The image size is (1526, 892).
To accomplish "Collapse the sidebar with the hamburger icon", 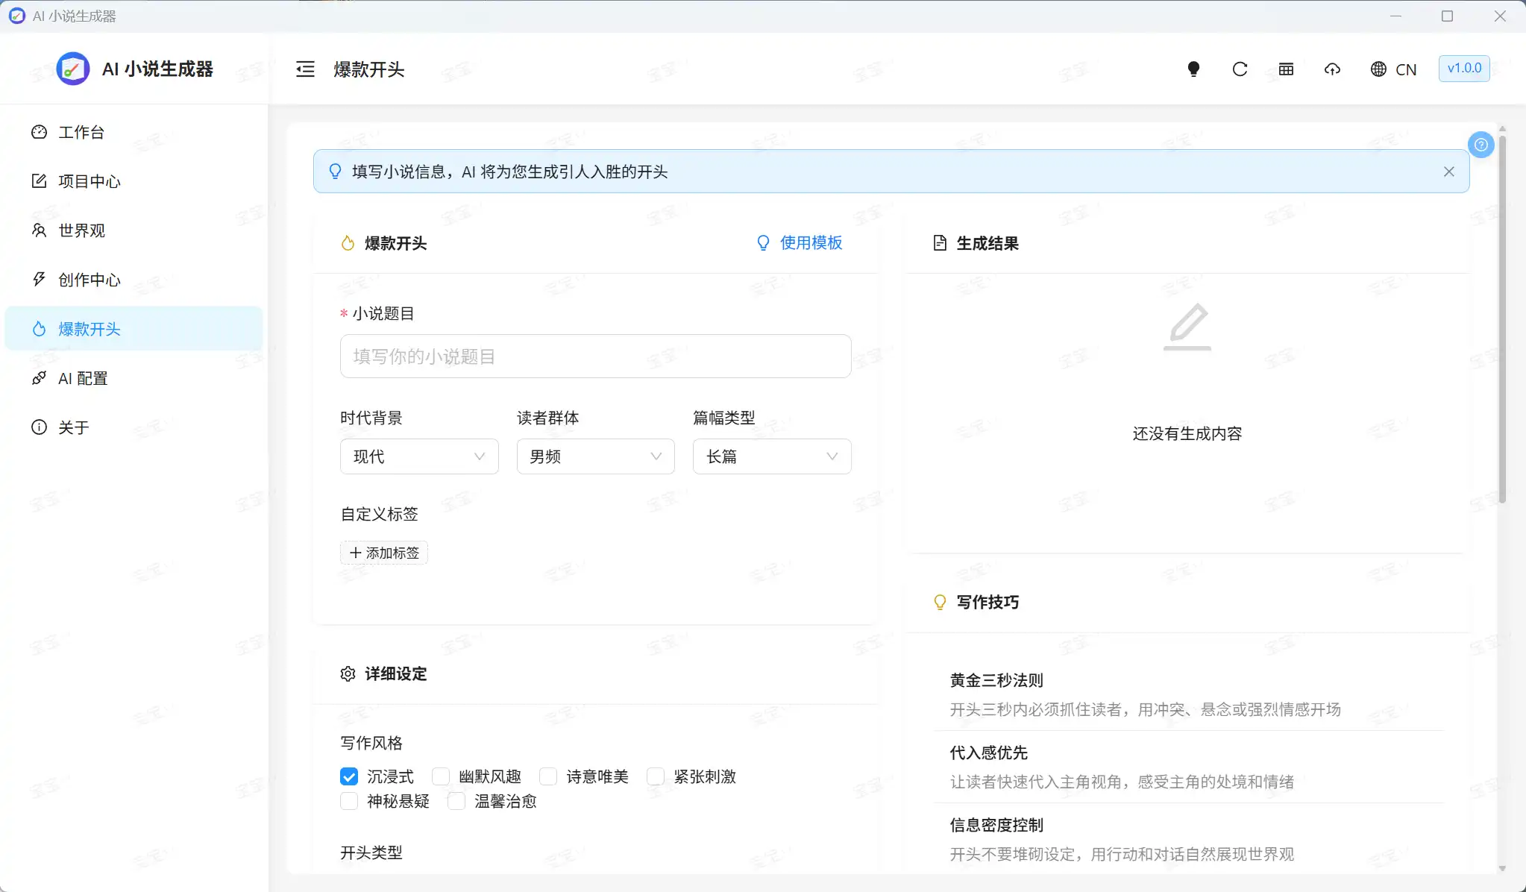I will pyautogui.click(x=305, y=69).
